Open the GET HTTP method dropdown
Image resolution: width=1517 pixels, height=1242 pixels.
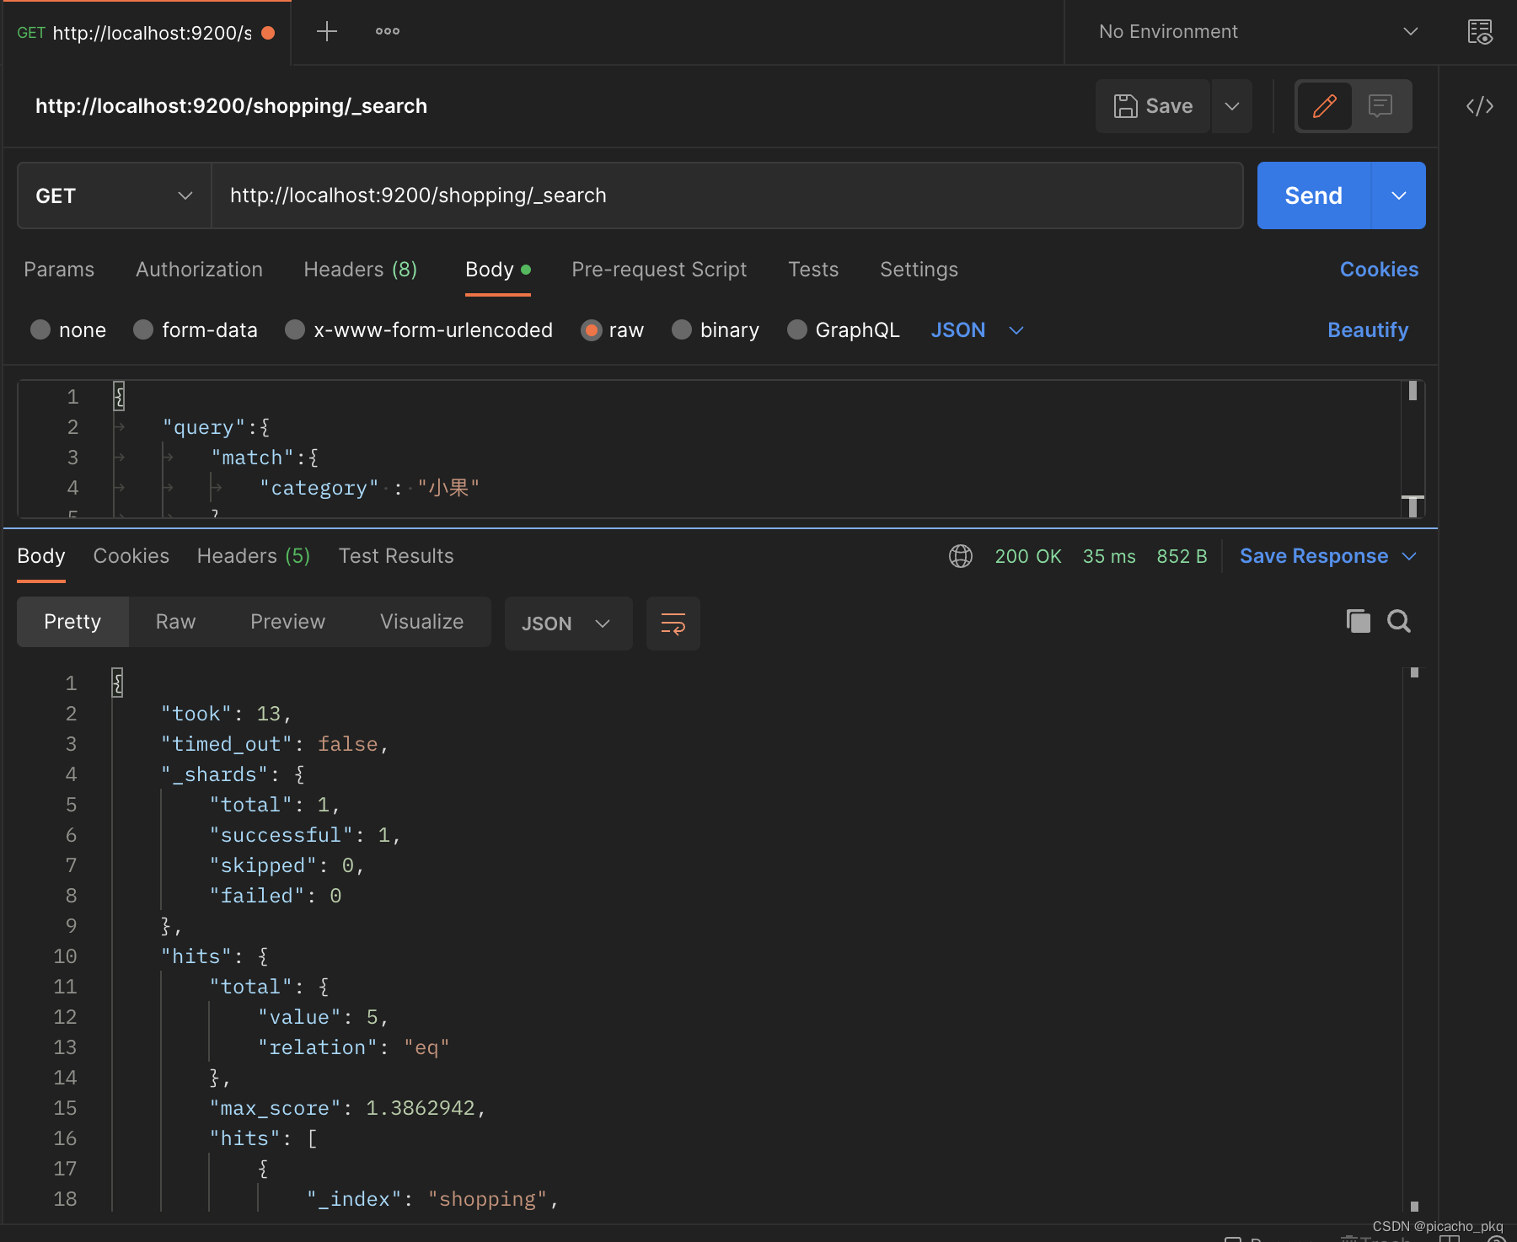point(114,195)
